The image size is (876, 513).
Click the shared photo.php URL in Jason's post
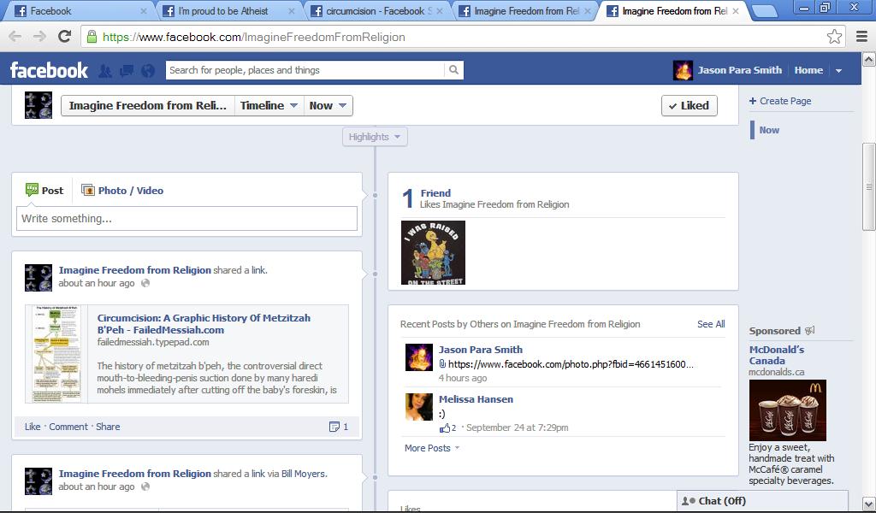click(x=571, y=364)
